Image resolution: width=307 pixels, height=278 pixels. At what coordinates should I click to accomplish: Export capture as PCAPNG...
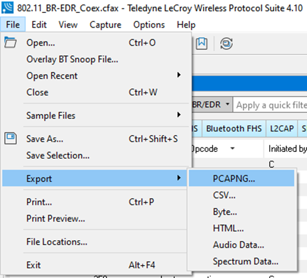[x=241, y=178]
